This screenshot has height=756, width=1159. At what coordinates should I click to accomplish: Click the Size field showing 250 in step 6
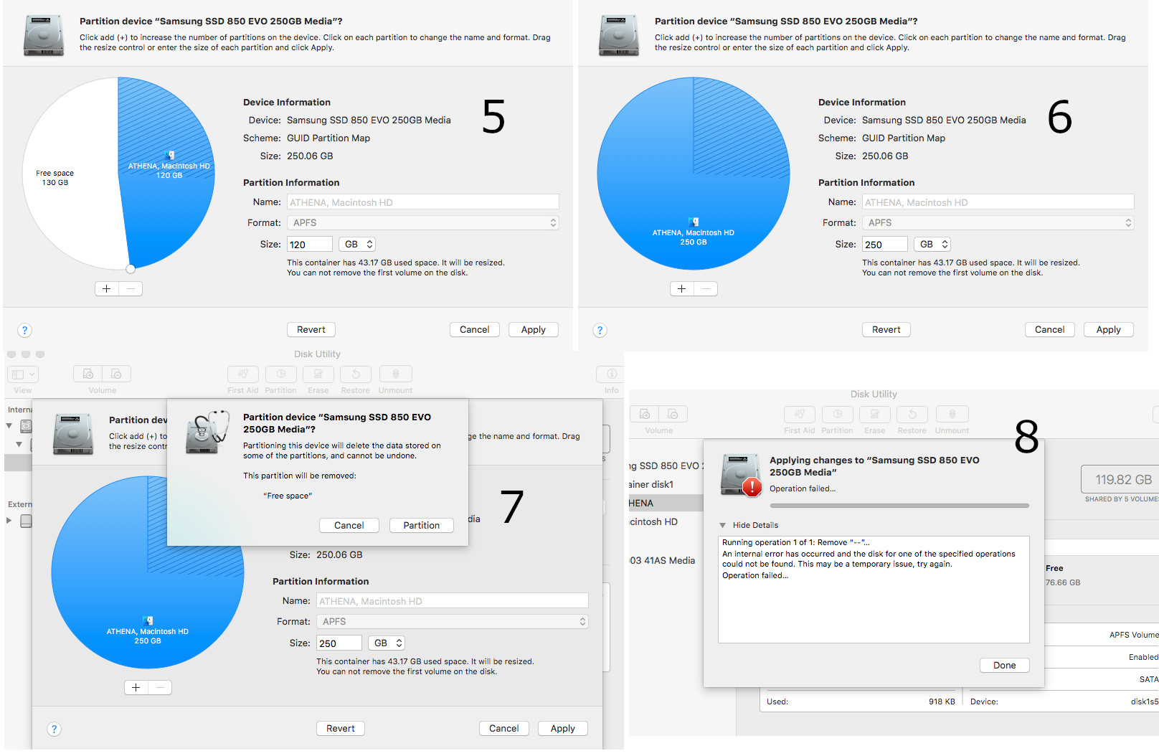(x=885, y=245)
